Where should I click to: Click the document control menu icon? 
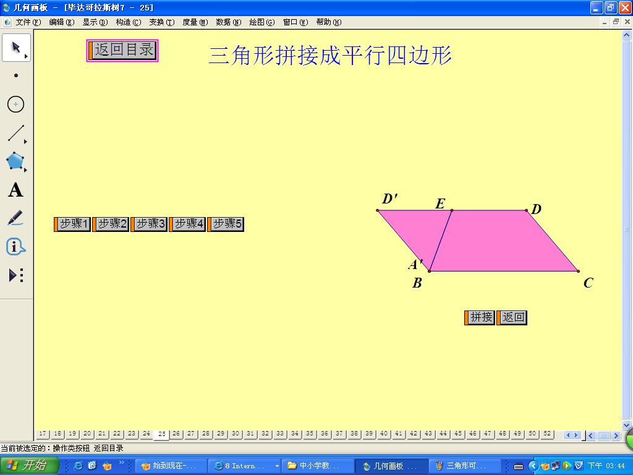point(7,22)
